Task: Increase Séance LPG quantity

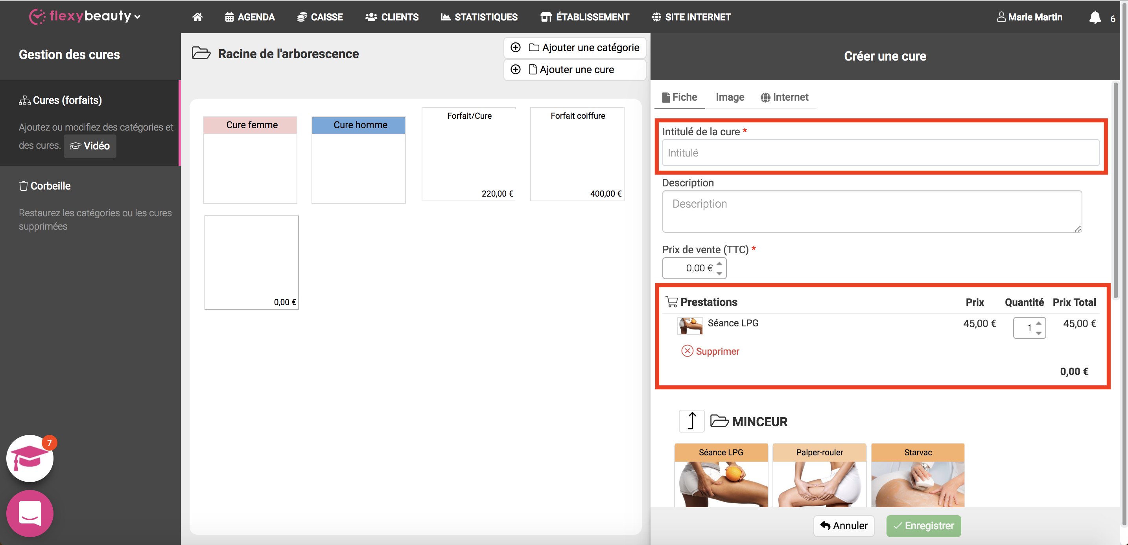Action: pos(1039,323)
